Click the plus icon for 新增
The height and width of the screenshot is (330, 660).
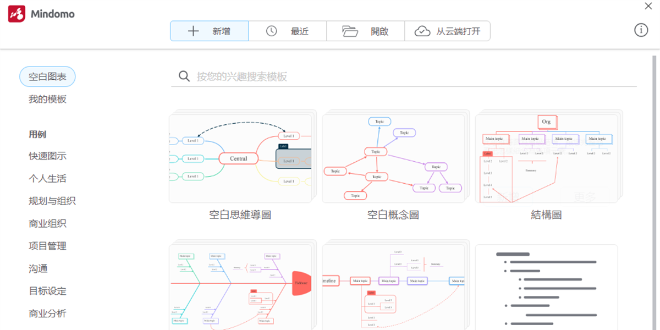pos(193,31)
